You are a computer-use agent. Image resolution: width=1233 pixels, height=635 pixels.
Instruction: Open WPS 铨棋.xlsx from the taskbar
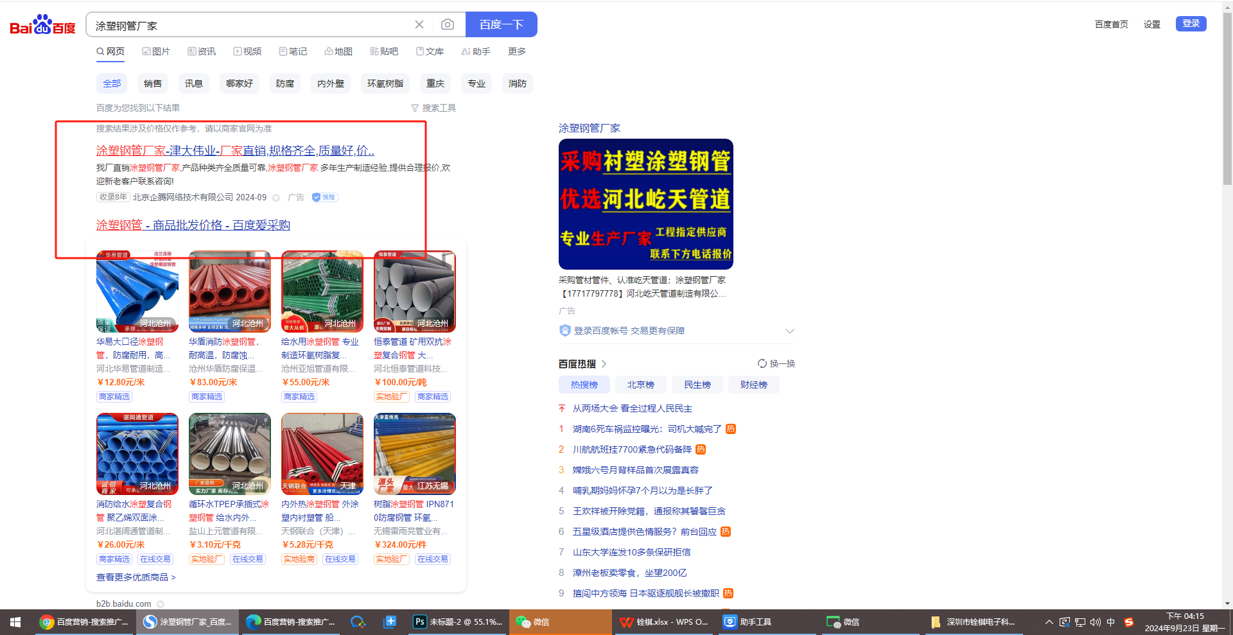(x=665, y=622)
